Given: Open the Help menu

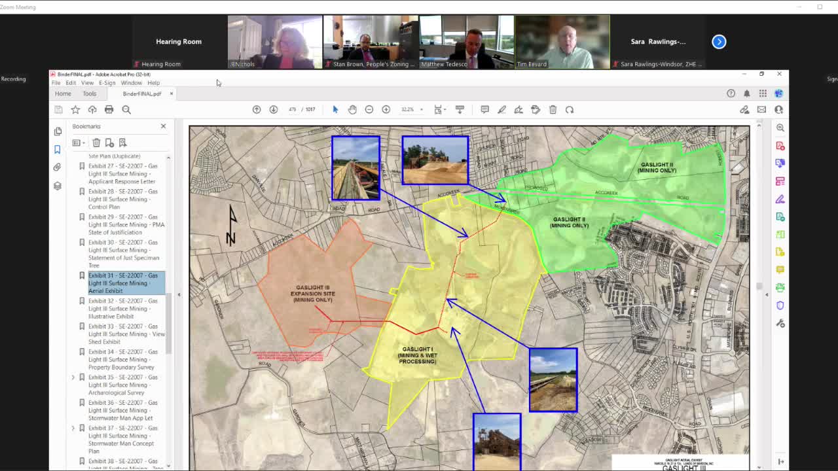Looking at the screenshot, I should point(153,83).
